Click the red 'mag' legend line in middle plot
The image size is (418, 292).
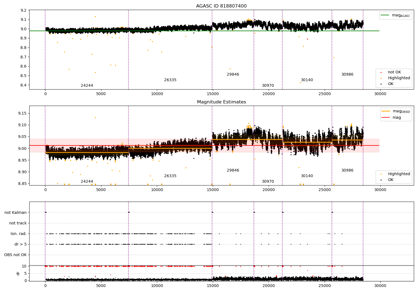pyautogui.click(x=386, y=118)
